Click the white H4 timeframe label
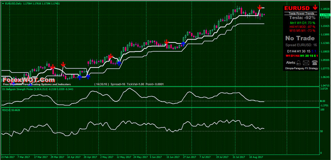This screenshot has width=331, height=160. point(294,51)
